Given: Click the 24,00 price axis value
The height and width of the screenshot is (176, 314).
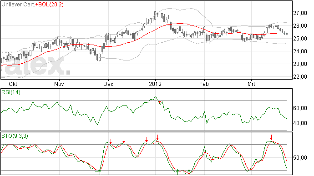Looking at the screenshot, I should pyautogui.click(x=300, y=51).
